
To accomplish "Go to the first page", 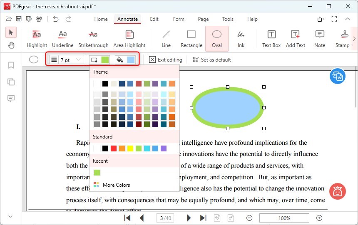I will point(127,218).
